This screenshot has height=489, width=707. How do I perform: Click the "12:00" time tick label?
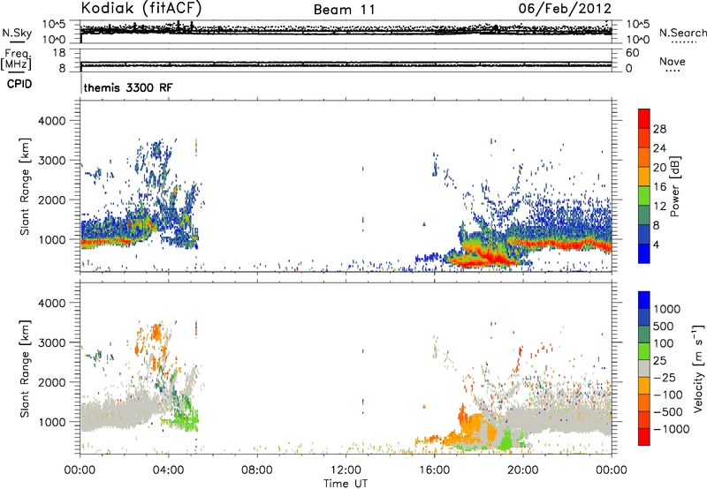346,470
